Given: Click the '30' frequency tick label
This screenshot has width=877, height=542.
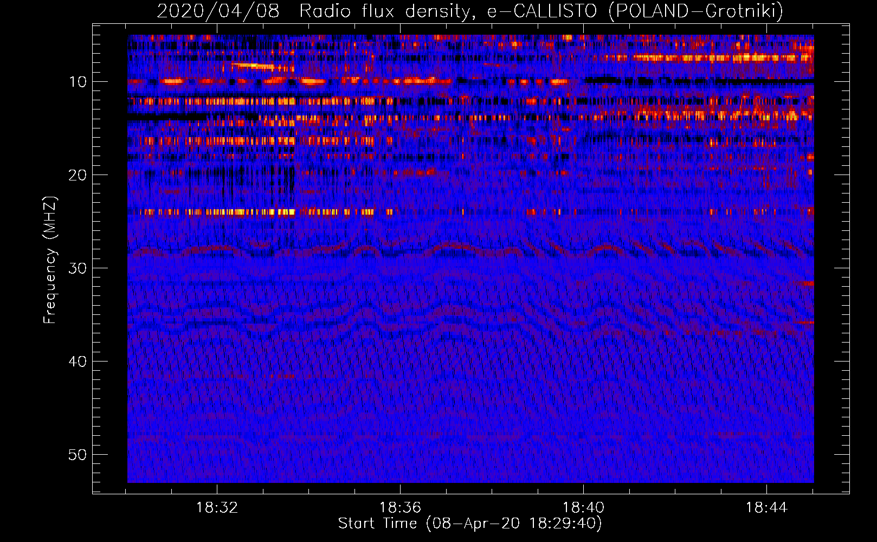Looking at the screenshot, I should pyautogui.click(x=78, y=268).
